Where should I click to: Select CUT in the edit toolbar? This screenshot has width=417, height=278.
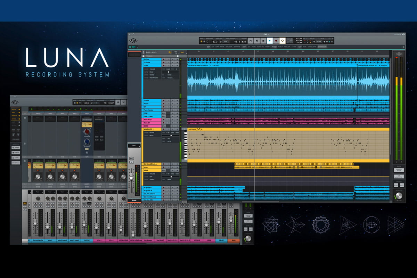[213, 47]
